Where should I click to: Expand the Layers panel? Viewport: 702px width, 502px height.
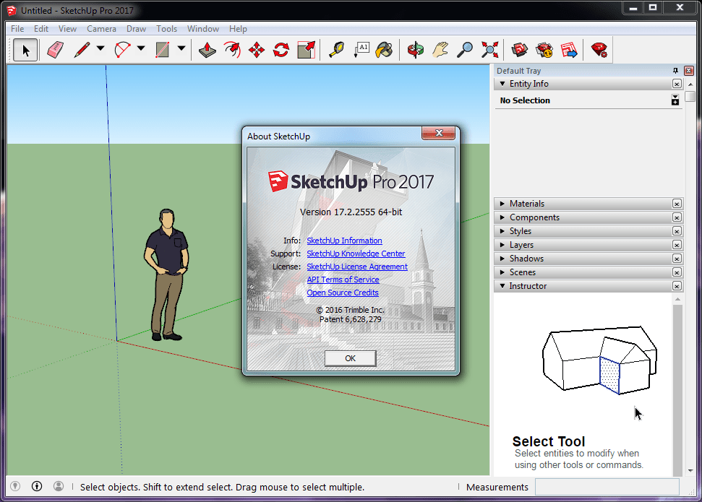tap(502, 245)
